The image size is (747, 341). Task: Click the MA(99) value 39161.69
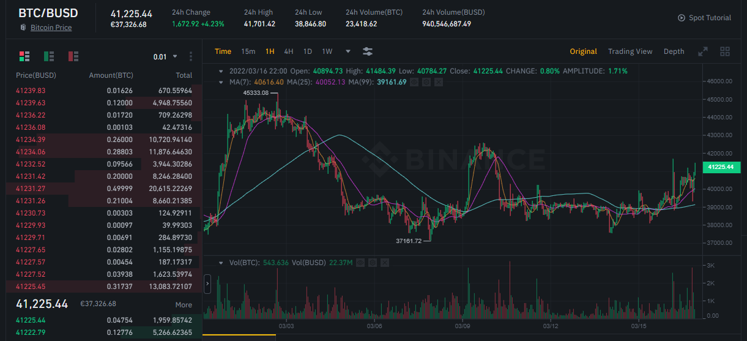pyautogui.click(x=392, y=81)
